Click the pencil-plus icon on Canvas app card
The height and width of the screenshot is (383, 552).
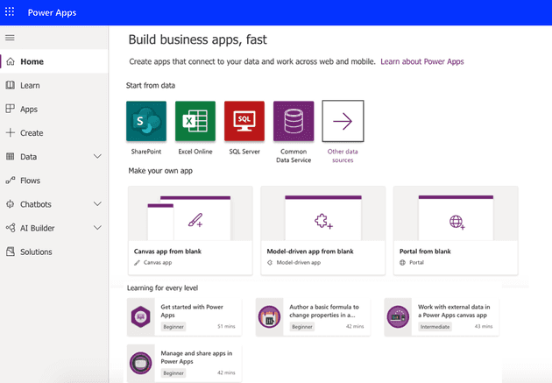tap(195, 220)
